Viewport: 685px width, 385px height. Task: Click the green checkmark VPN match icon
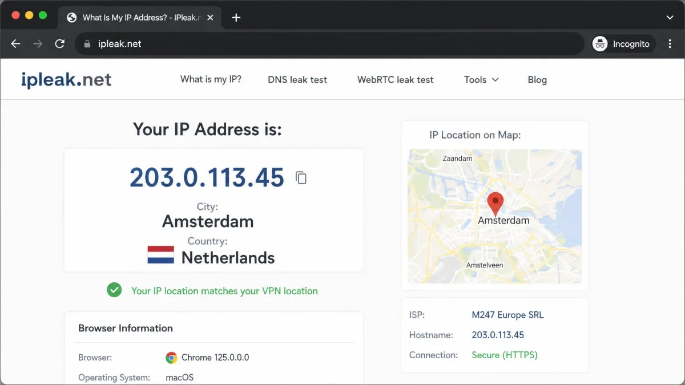(x=114, y=290)
